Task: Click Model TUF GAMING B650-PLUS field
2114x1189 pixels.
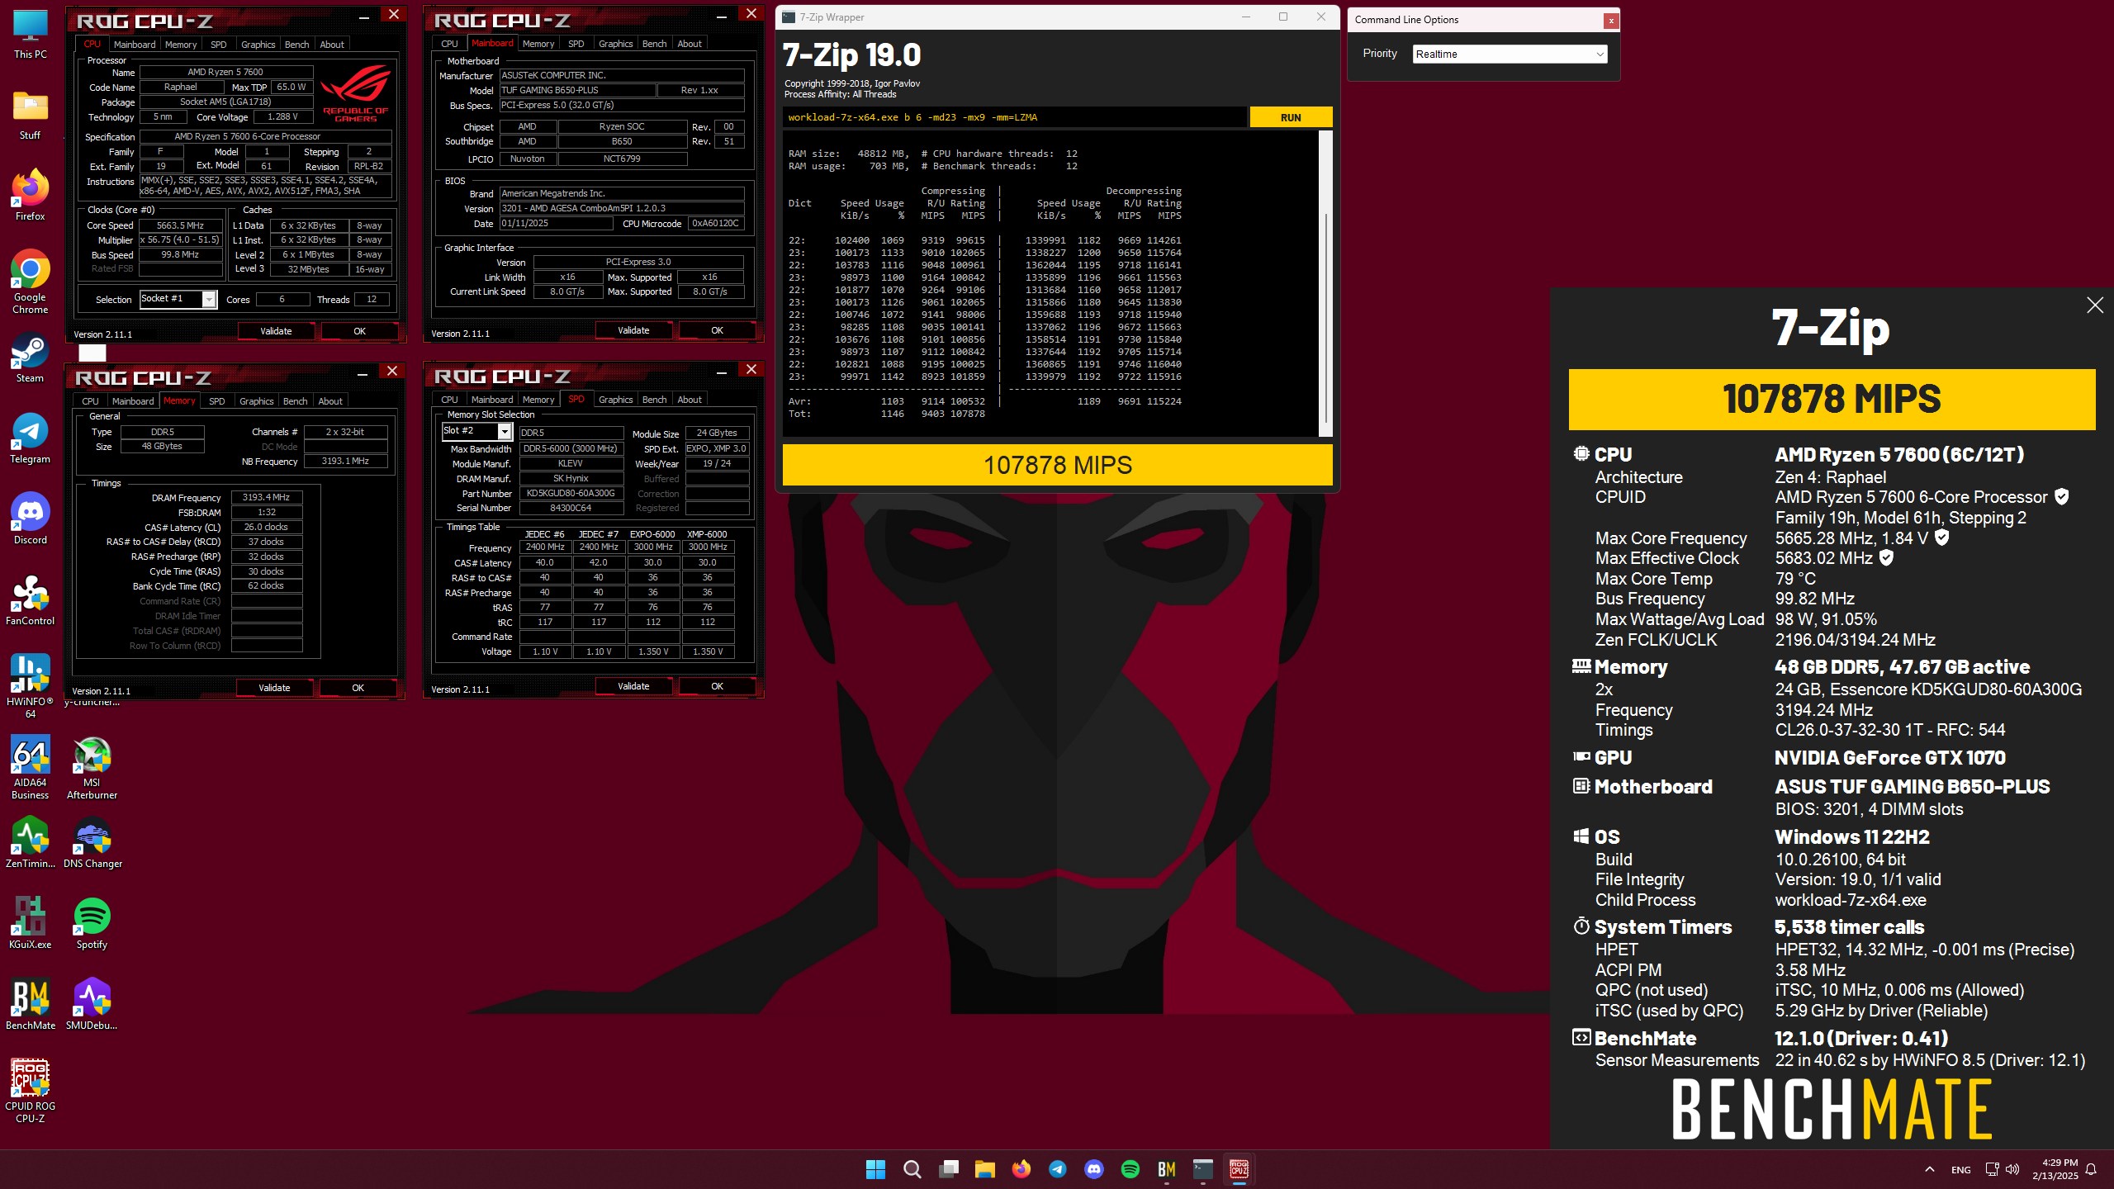Action: [x=577, y=90]
